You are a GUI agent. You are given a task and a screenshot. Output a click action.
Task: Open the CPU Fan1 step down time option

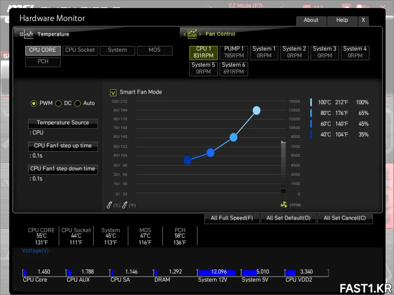point(63,169)
